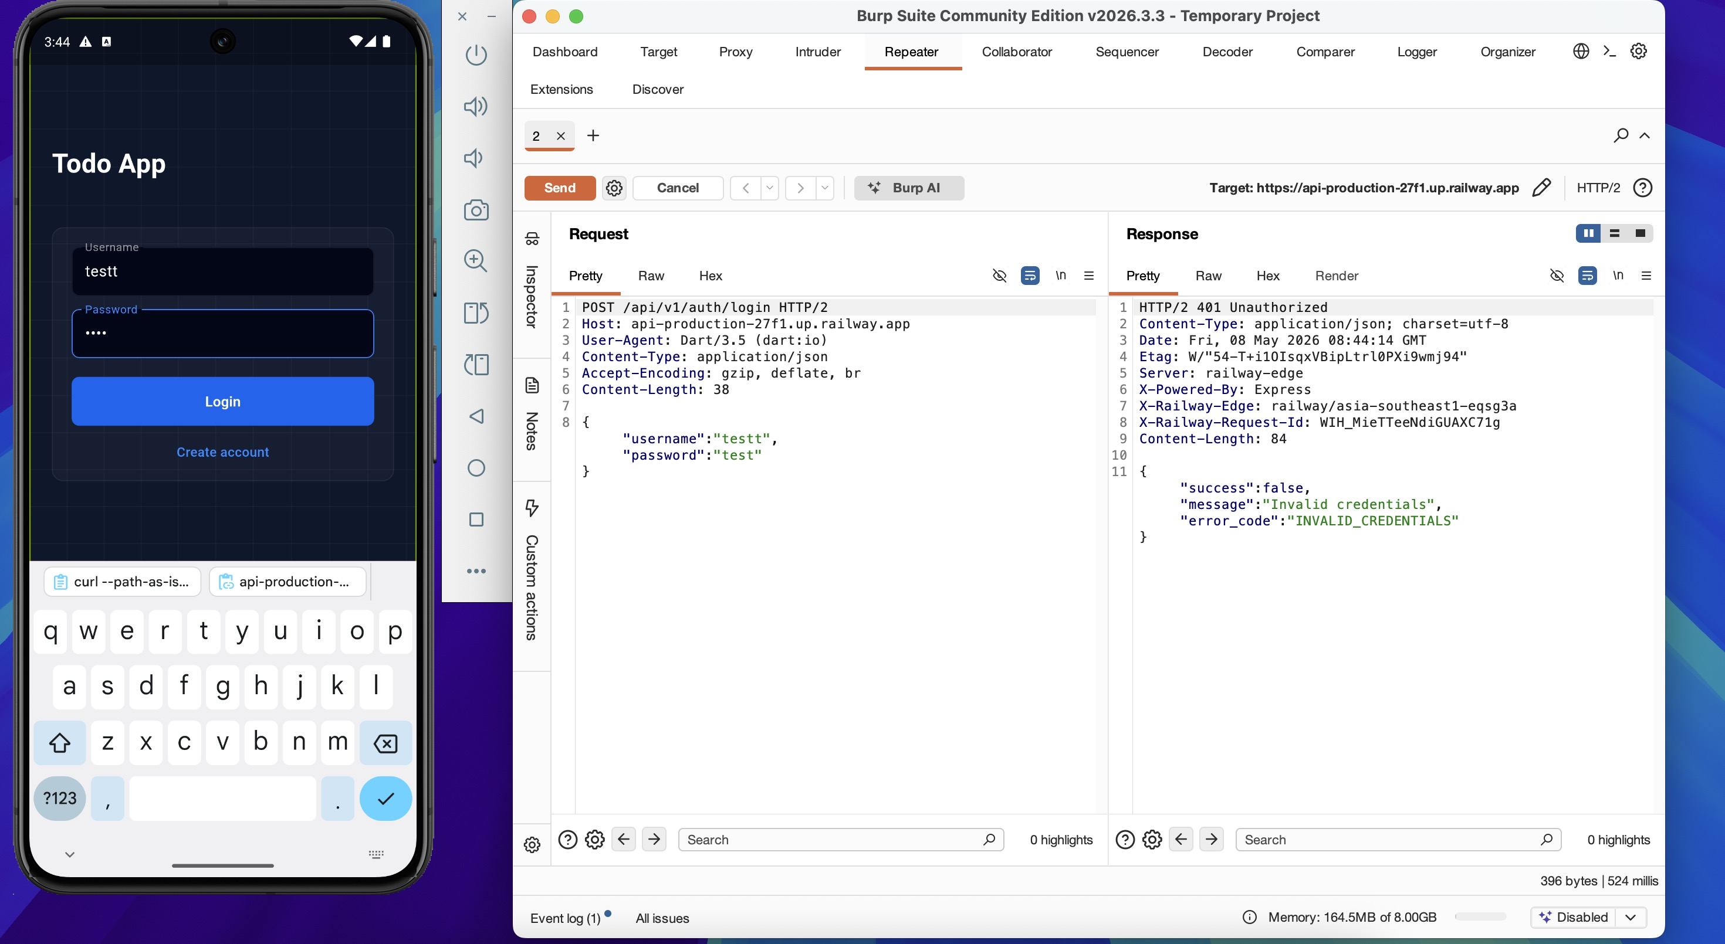This screenshot has width=1725, height=944.
Task: Toggle line wrap button in Request pane
Action: pyautogui.click(x=1030, y=276)
